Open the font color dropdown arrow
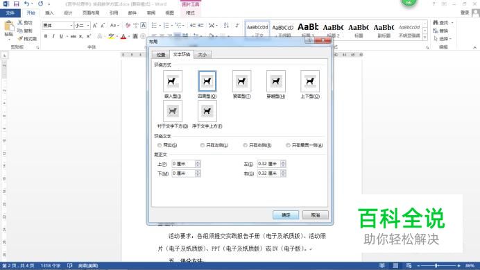This screenshot has height=270, width=480. (129, 36)
